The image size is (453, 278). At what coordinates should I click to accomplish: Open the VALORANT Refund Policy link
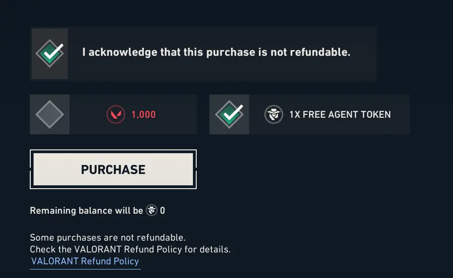[x=85, y=261]
